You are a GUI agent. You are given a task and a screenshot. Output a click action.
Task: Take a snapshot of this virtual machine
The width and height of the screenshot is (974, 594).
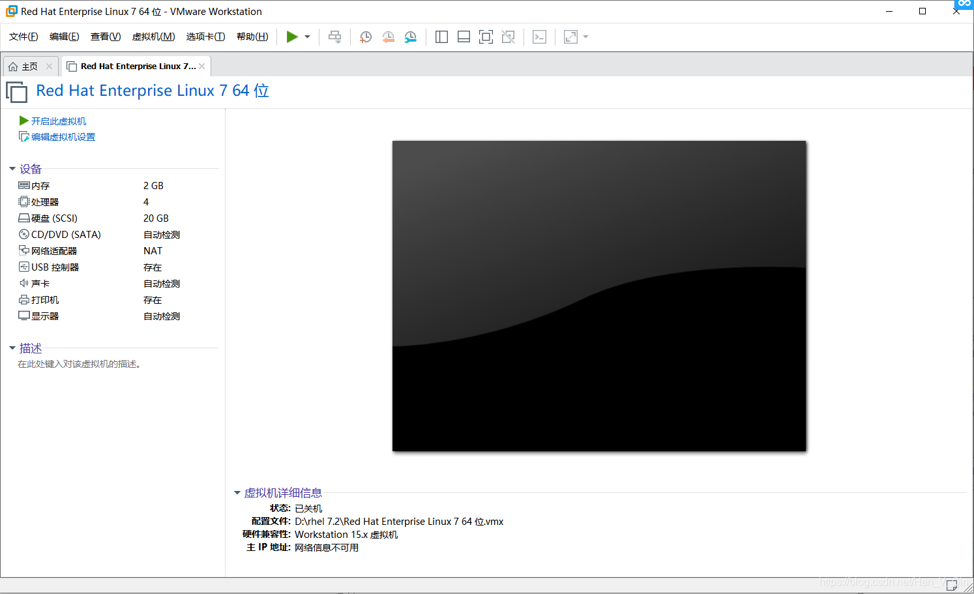coord(366,37)
